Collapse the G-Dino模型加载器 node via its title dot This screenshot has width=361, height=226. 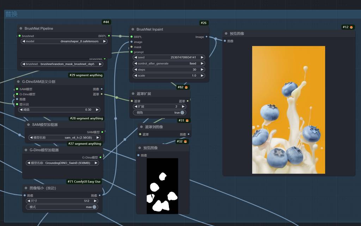click(x=26, y=150)
